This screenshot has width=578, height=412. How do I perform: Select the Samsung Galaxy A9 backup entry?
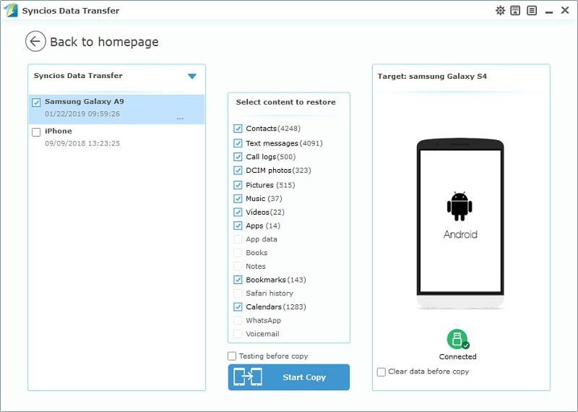click(x=108, y=108)
